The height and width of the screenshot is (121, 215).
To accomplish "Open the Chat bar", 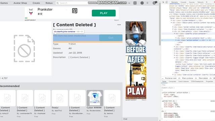I will (140, 119).
